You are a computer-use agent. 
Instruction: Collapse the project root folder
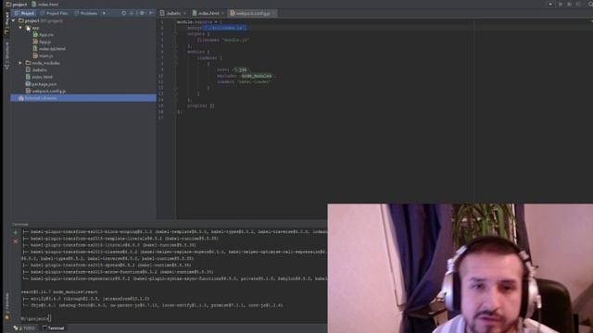(14, 20)
